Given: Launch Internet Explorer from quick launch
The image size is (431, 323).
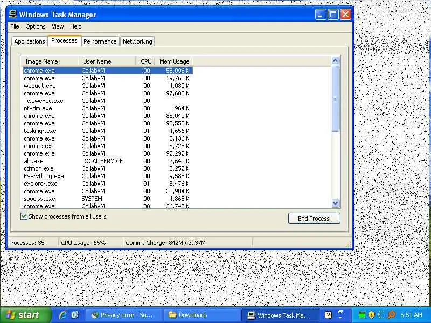Looking at the screenshot, I should tap(63, 315).
